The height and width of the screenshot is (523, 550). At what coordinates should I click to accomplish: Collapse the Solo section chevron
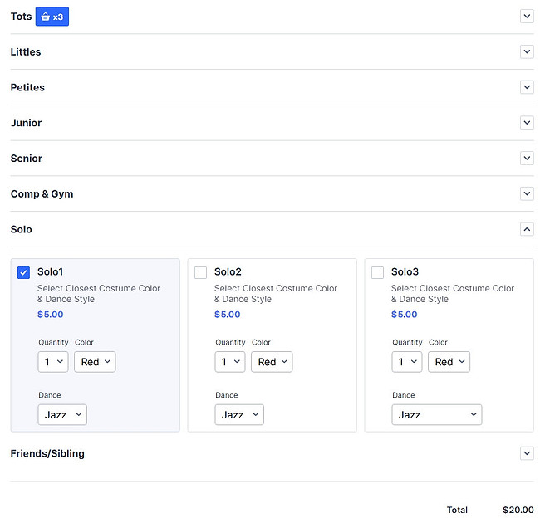coord(527,229)
